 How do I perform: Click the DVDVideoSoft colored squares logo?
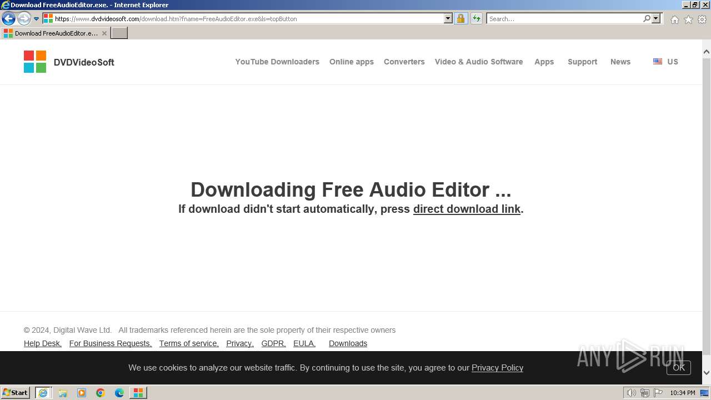point(35,62)
